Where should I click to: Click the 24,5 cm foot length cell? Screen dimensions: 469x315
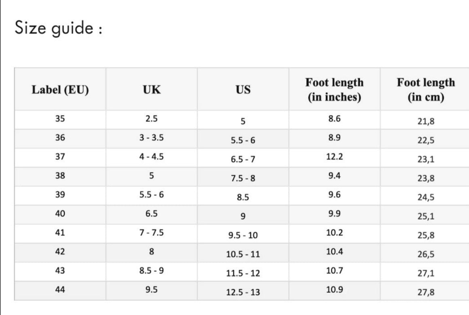[x=426, y=197]
